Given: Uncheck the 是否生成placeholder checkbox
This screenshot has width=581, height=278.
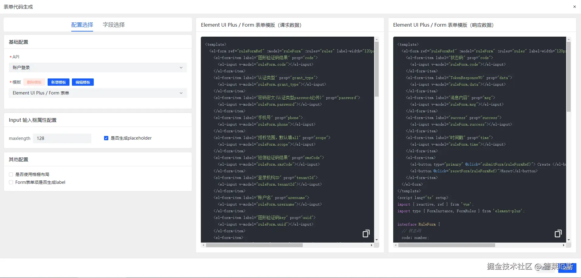Looking at the screenshot, I should coord(106,138).
